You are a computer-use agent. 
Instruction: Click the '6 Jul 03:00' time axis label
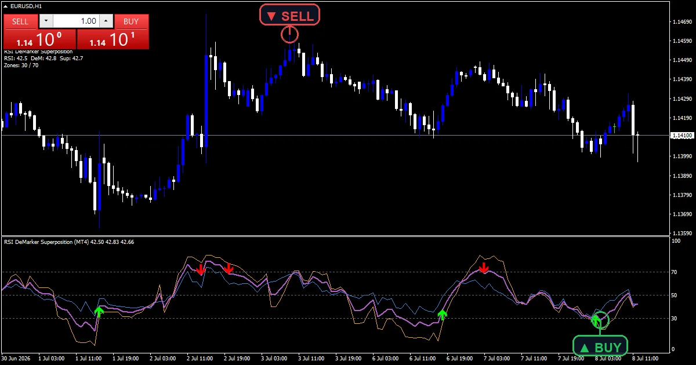coord(386,359)
